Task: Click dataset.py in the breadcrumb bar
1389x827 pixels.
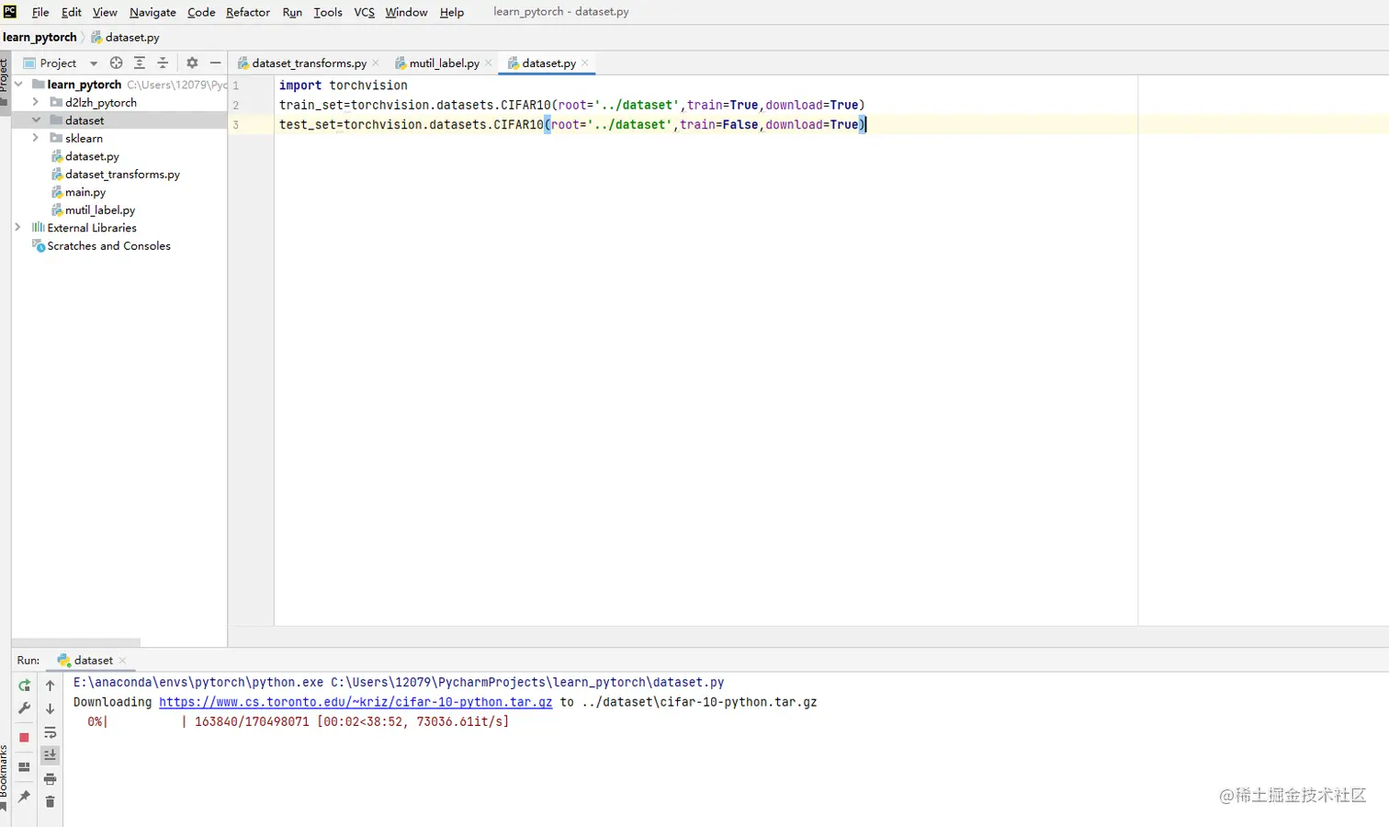Action: click(x=125, y=37)
